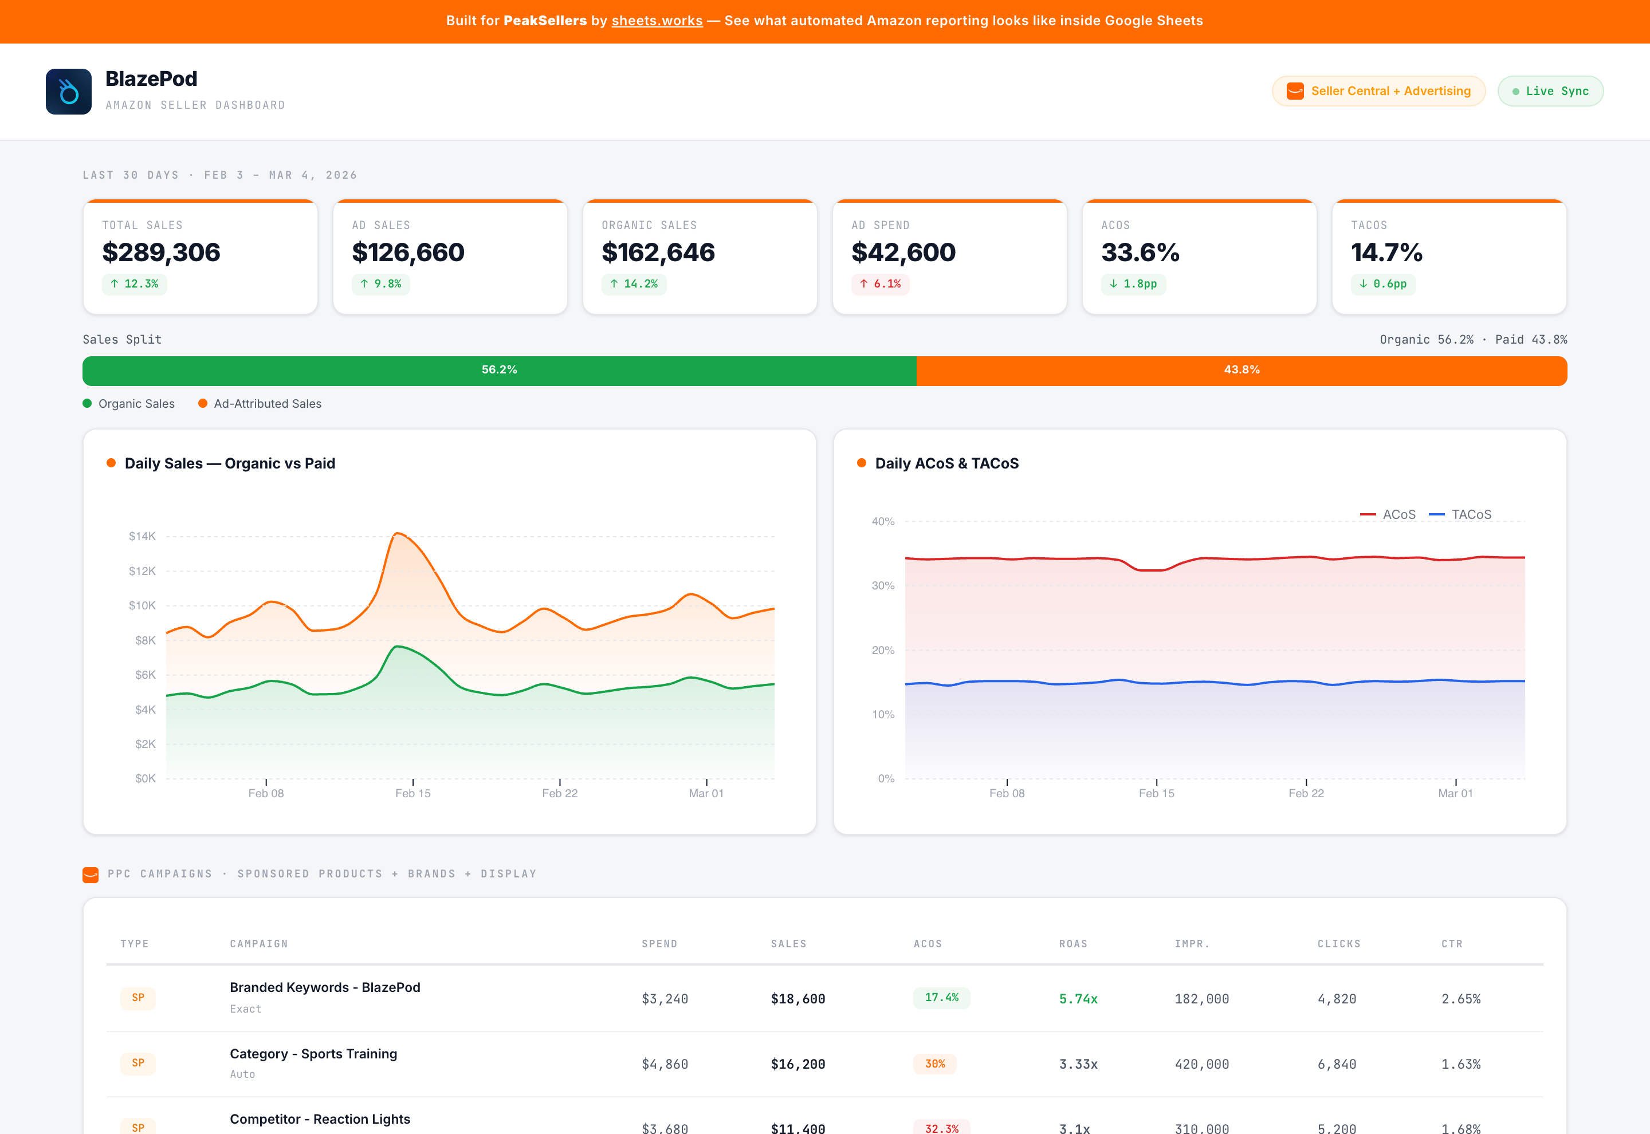
Task: Click the BlazePod brand title
Action: [151, 79]
